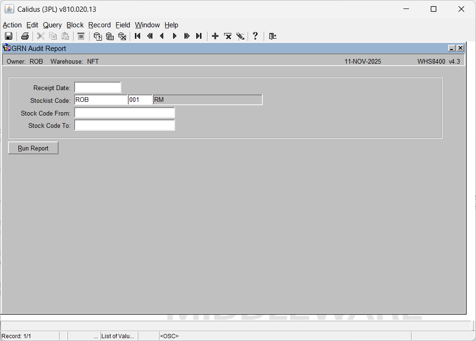Focus the Receipt Date field
This screenshot has width=476, height=341.
coord(98,88)
